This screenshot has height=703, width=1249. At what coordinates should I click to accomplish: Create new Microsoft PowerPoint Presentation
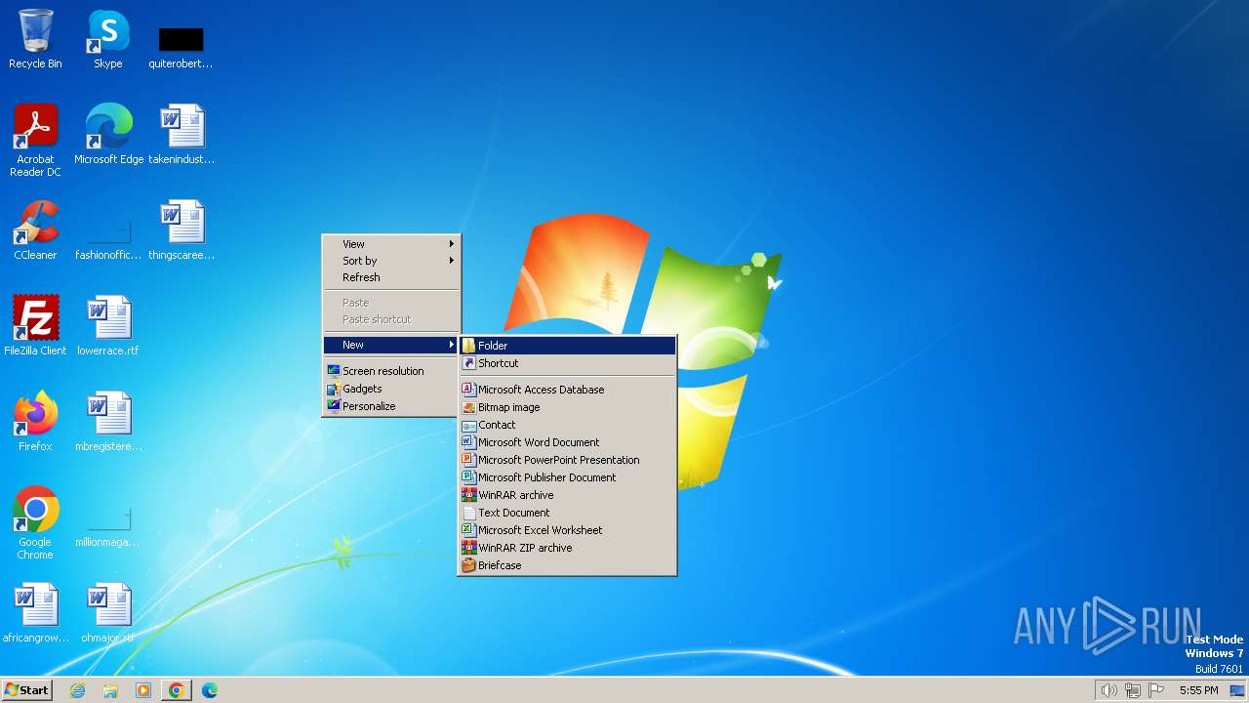tap(567, 460)
